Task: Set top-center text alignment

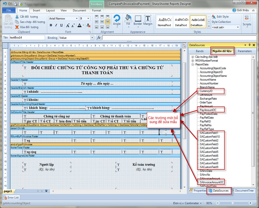Action: pos(102,16)
